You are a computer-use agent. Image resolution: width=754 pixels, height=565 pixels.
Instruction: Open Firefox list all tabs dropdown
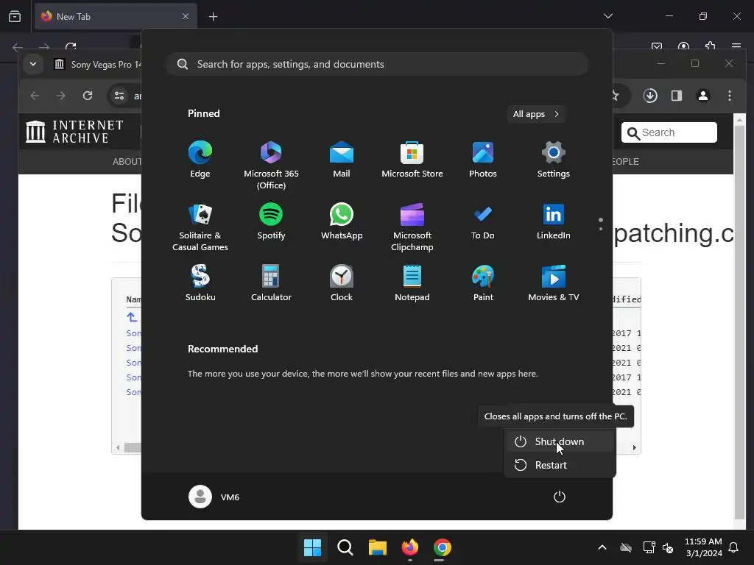tap(608, 16)
